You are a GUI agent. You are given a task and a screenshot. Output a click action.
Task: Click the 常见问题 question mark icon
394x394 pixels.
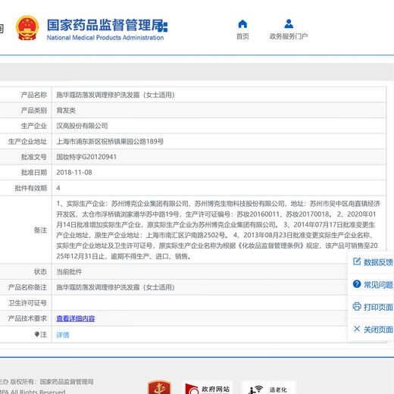click(x=357, y=284)
